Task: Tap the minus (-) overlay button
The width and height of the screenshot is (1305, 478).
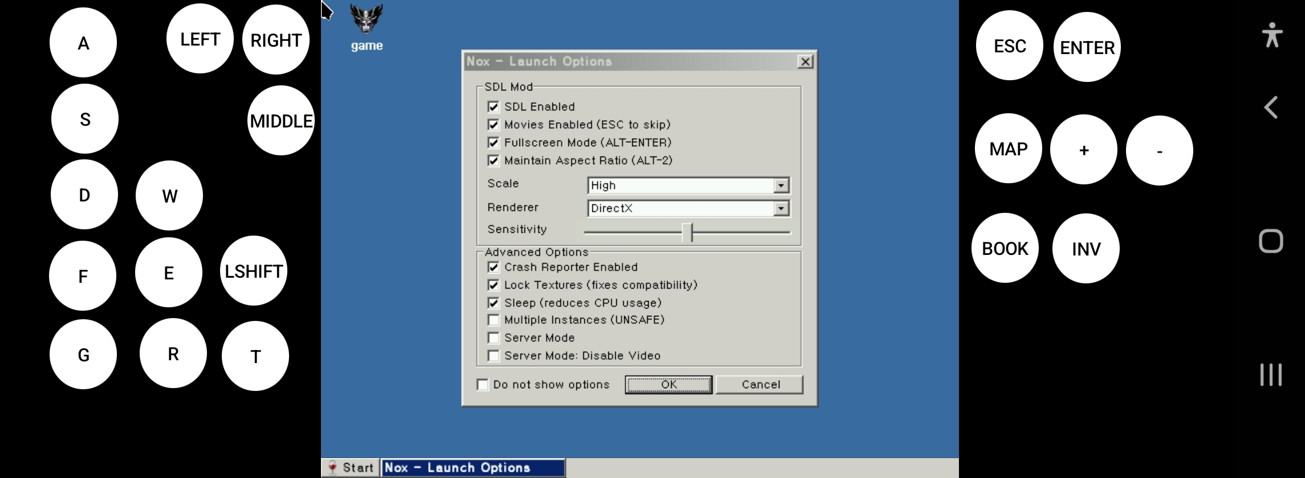Action: click(1160, 151)
